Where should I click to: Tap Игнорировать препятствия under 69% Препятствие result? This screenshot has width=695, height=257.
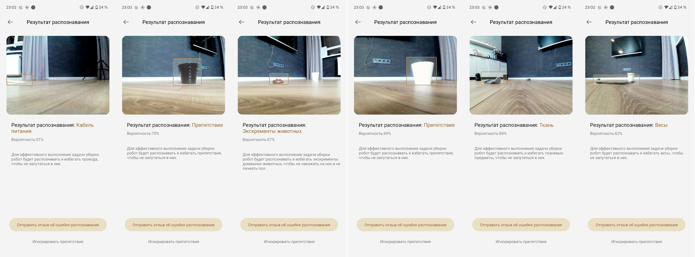(405, 242)
